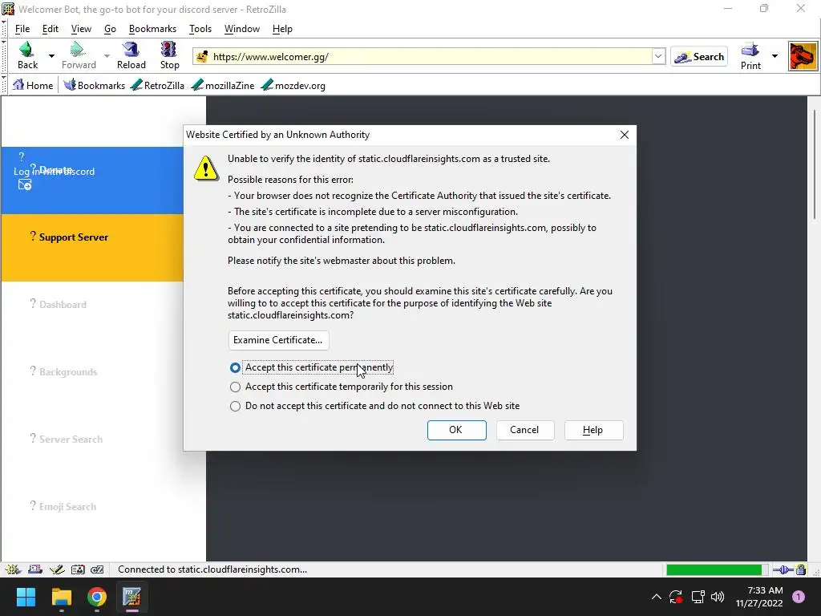This screenshot has height=616, width=821.
Task: Click the Dashboard link on page
Action: point(63,304)
